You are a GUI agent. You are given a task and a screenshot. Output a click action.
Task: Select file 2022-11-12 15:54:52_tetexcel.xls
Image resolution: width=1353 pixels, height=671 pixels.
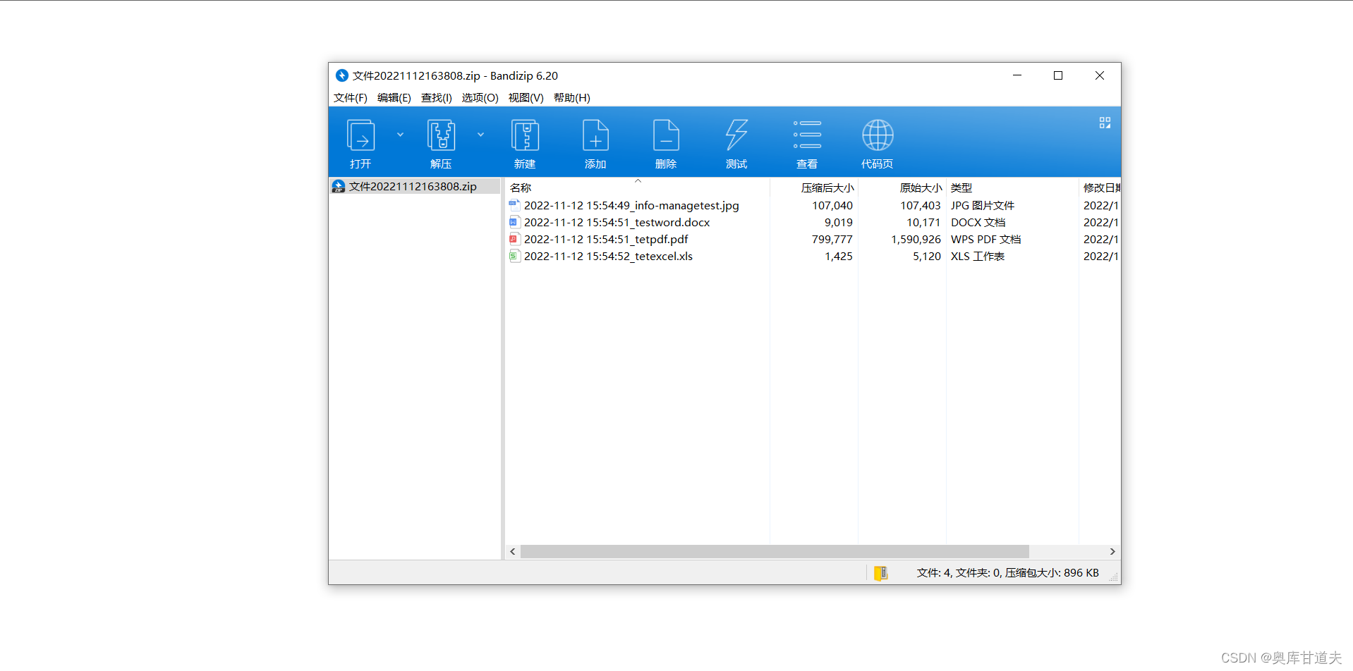coord(608,256)
